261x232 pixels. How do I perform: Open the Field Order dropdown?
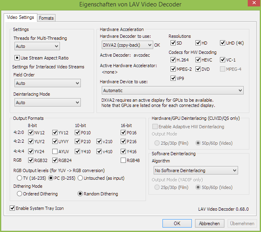pyautogui.click(x=47, y=83)
